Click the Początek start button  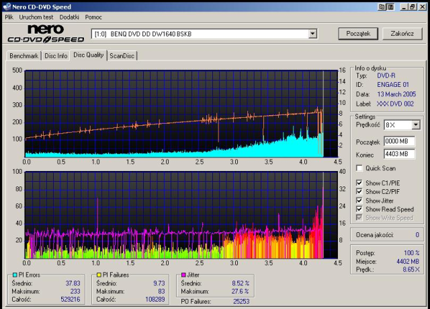pos(358,34)
